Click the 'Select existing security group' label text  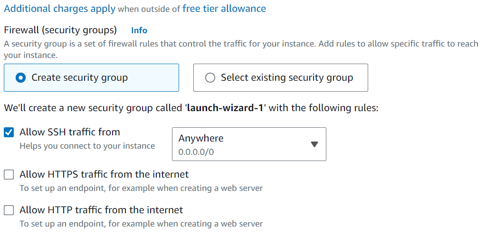[286, 78]
